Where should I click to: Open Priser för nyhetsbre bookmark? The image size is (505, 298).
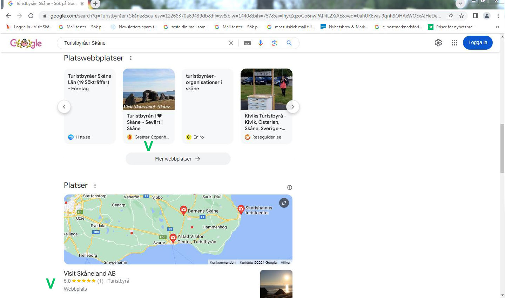pyautogui.click(x=452, y=27)
